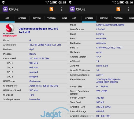
Task: Select the THERMAL tab on right screen
Action: [118, 18]
